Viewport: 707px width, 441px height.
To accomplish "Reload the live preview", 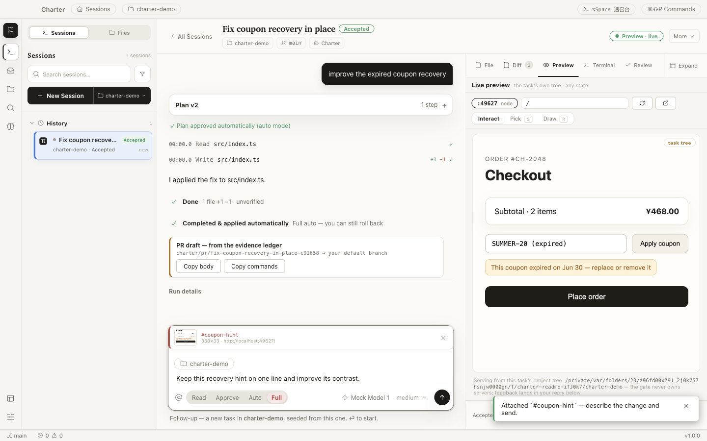I will [x=642, y=103].
